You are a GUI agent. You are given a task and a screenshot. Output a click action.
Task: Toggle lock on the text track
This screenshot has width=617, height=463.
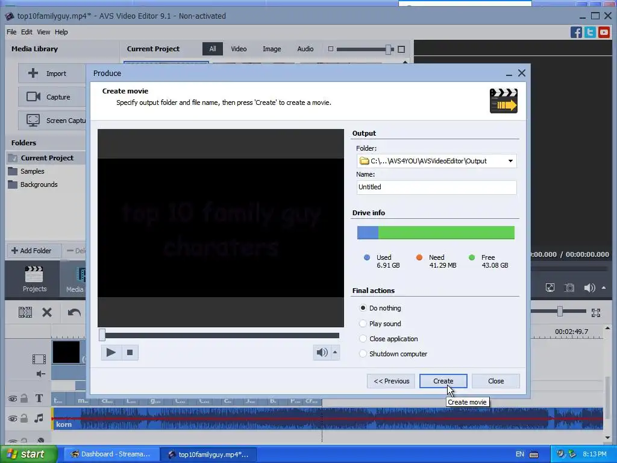point(24,398)
